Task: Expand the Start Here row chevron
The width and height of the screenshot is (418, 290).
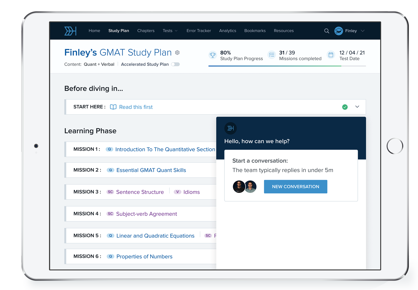Action: point(357,107)
